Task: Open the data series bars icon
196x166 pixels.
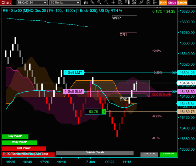Action: [x=134, y=3]
